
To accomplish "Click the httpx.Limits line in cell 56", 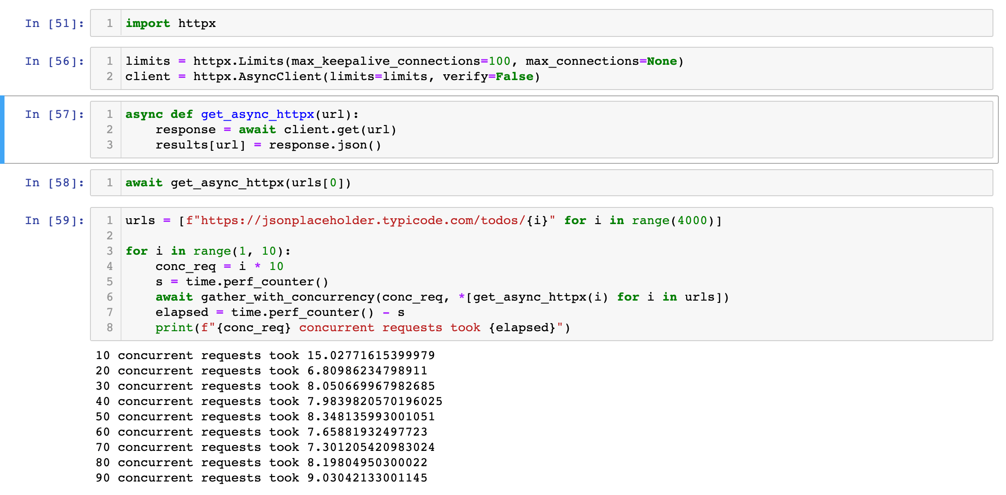I will pos(404,61).
